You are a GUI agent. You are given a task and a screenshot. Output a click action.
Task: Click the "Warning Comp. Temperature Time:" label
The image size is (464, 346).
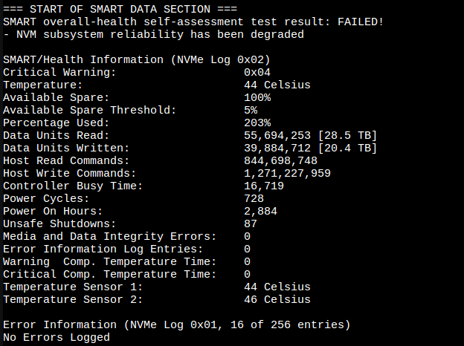[110, 262]
